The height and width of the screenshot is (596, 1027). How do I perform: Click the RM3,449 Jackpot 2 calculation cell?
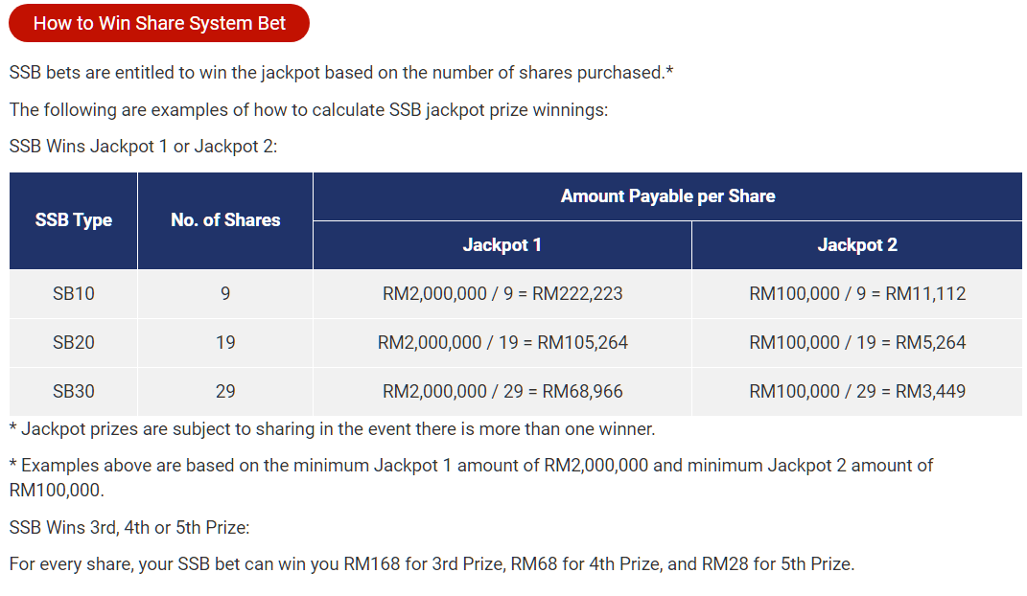(x=857, y=392)
